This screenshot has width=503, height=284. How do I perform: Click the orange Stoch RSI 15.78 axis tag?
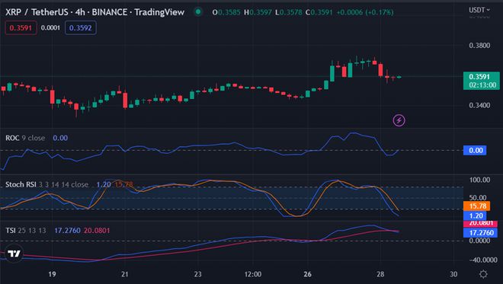point(476,206)
